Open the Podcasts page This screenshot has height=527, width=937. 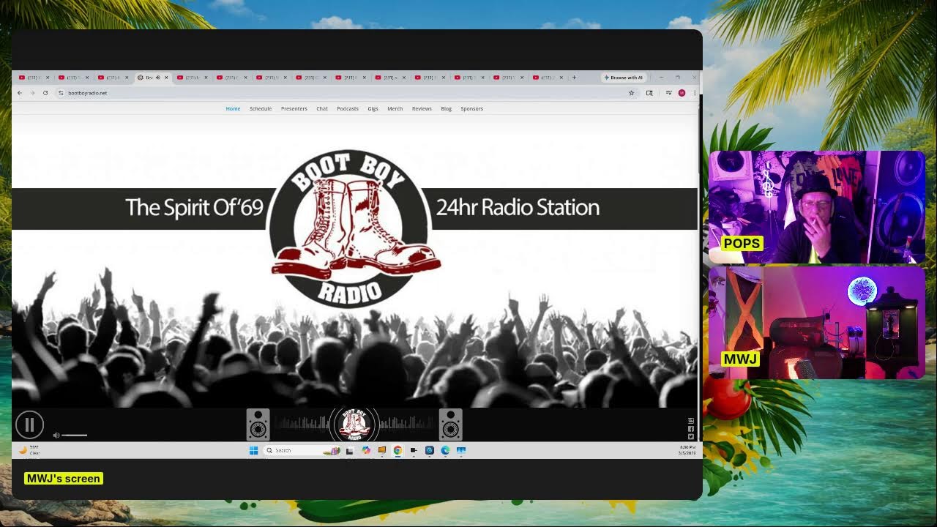(348, 108)
